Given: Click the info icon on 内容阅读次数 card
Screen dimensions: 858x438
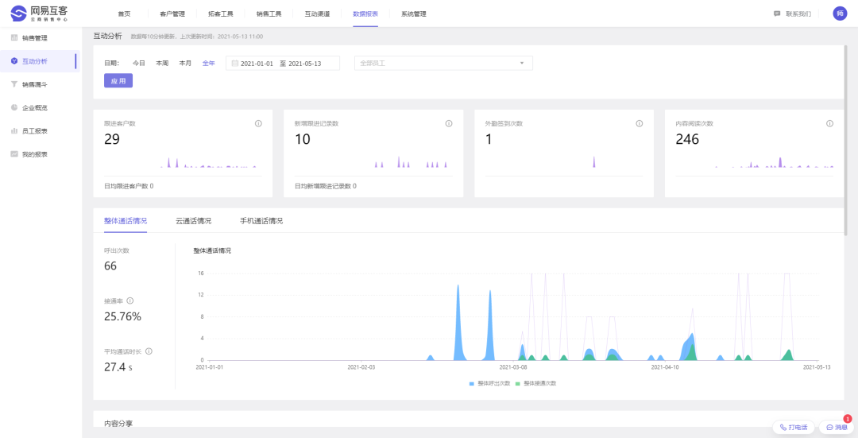Looking at the screenshot, I should click(x=829, y=124).
